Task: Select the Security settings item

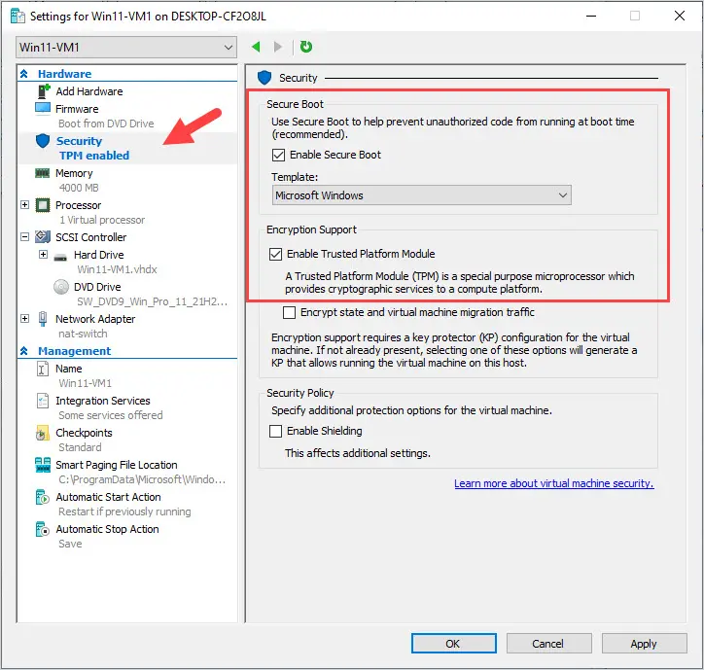Action: [79, 141]
